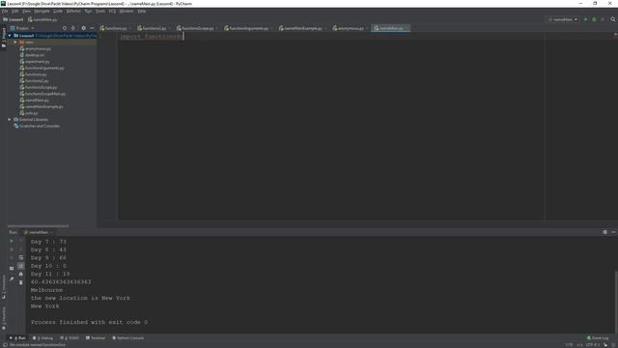Click nameMain.py breadcrumb in navigation bar

click(x=42, y=19)
